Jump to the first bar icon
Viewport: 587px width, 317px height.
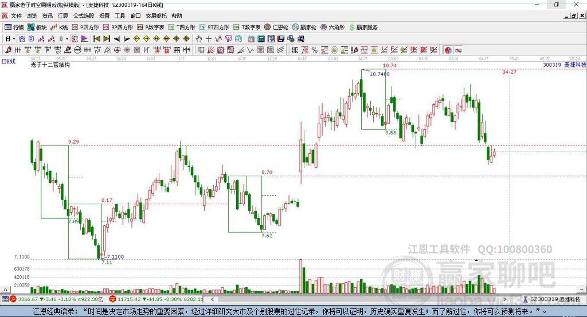[96, 38]
